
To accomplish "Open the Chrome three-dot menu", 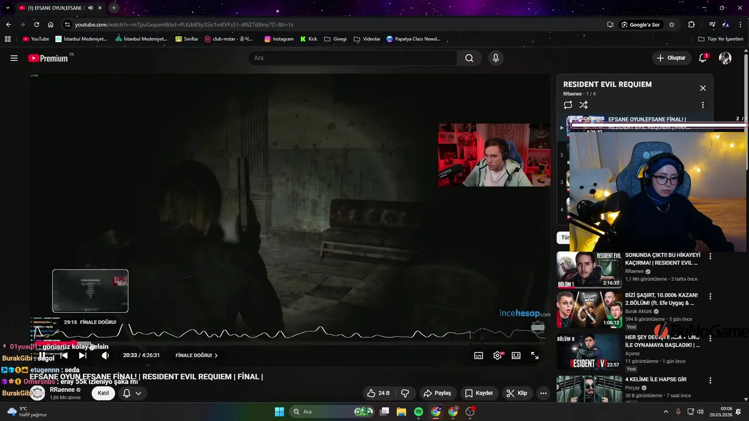I will (x=740, y=25).
